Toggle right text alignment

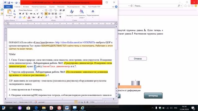pyautogui.click(x=53, y=14)
